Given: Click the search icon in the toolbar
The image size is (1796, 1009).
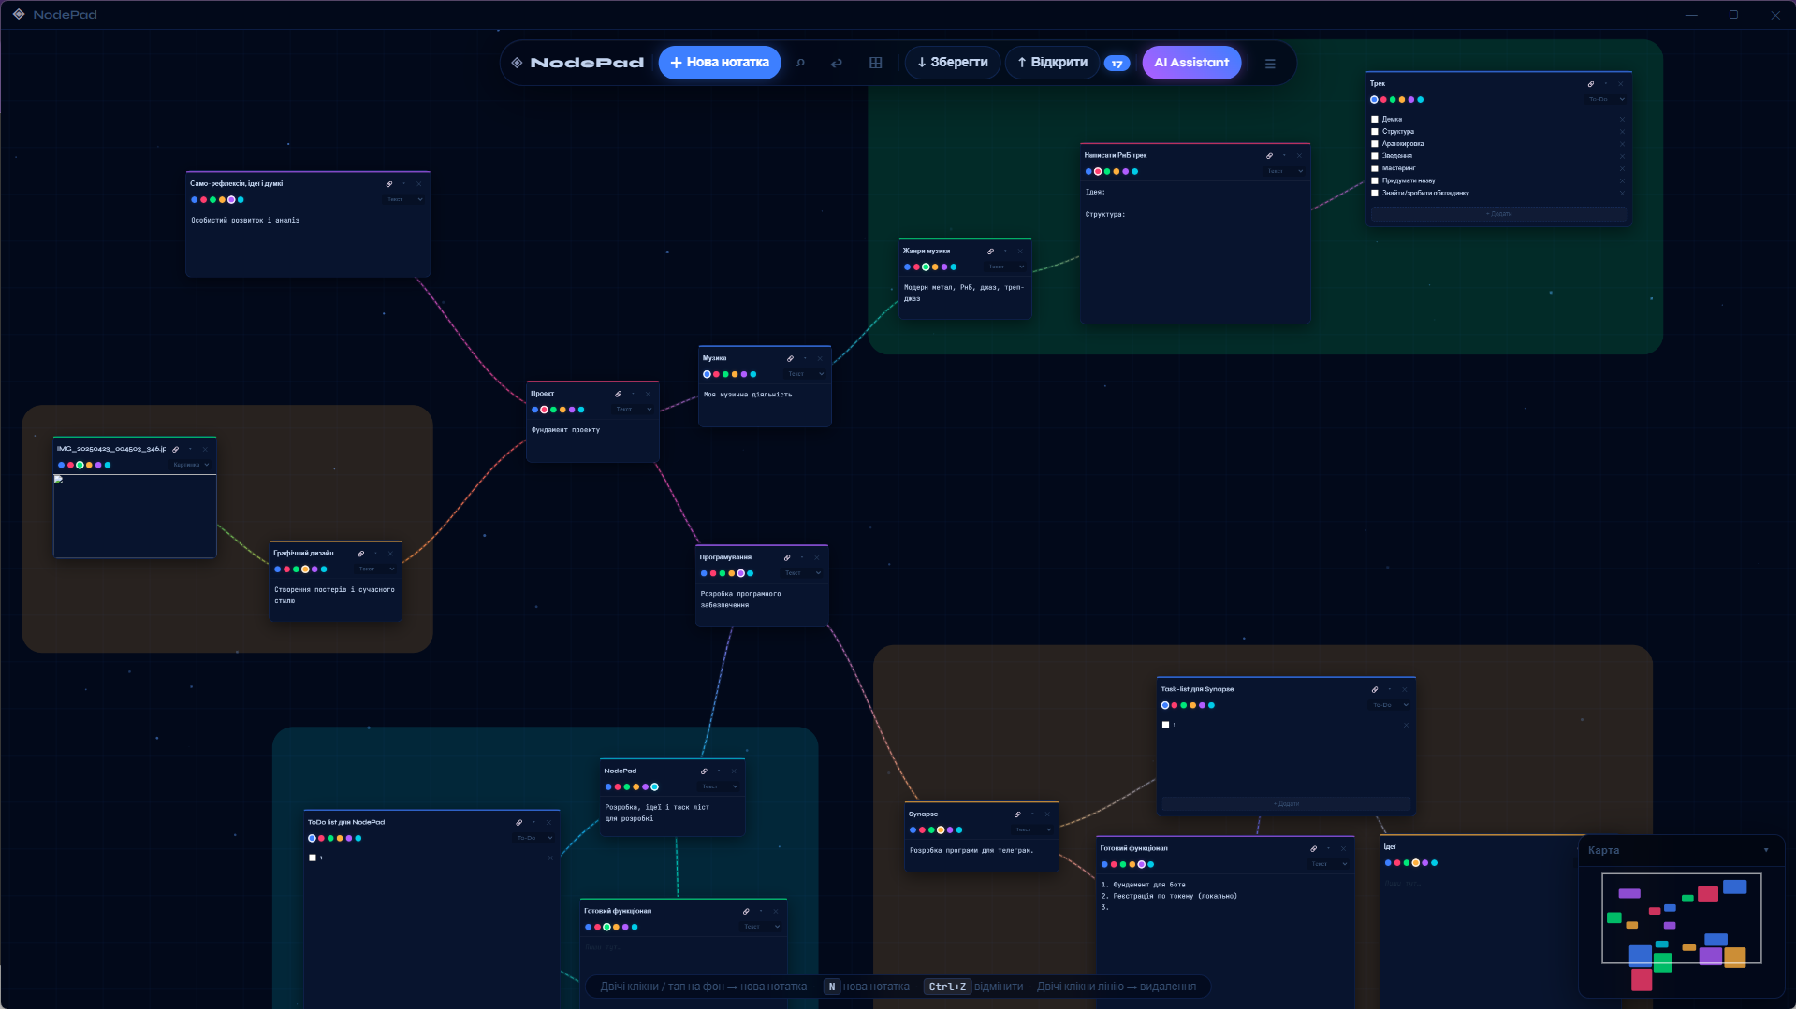Looking at the screenshot, I should tap(800, 63).
